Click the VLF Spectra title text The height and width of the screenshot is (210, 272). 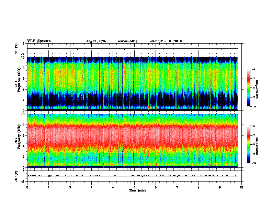(39, 41)
